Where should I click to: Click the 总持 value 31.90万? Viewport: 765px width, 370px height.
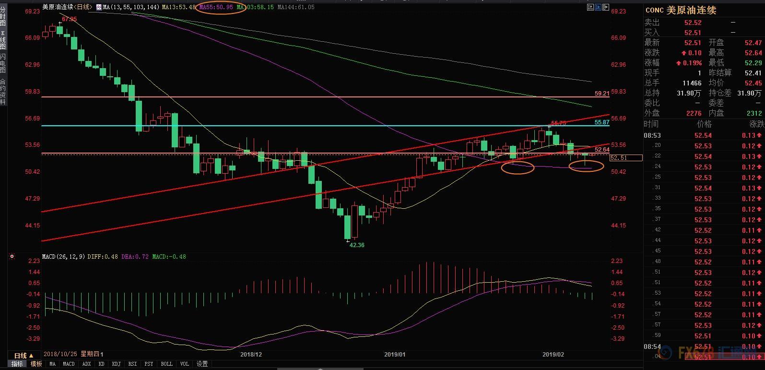(x=690, y=93)
